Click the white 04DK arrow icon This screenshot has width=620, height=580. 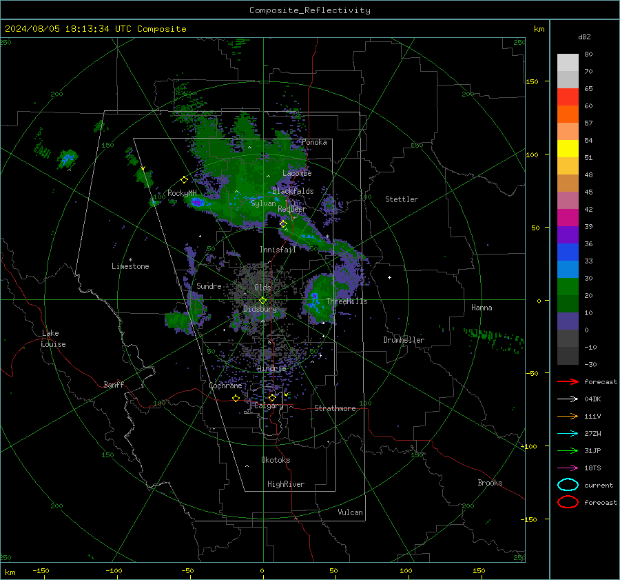coord(568,399)
